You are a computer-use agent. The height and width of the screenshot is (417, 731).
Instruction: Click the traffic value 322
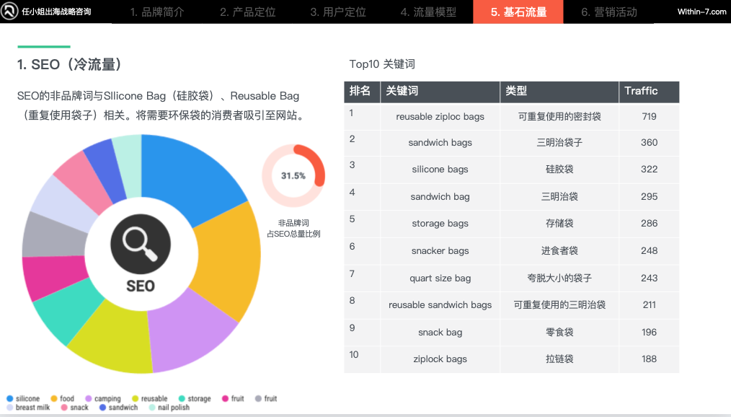click(649, 170)
